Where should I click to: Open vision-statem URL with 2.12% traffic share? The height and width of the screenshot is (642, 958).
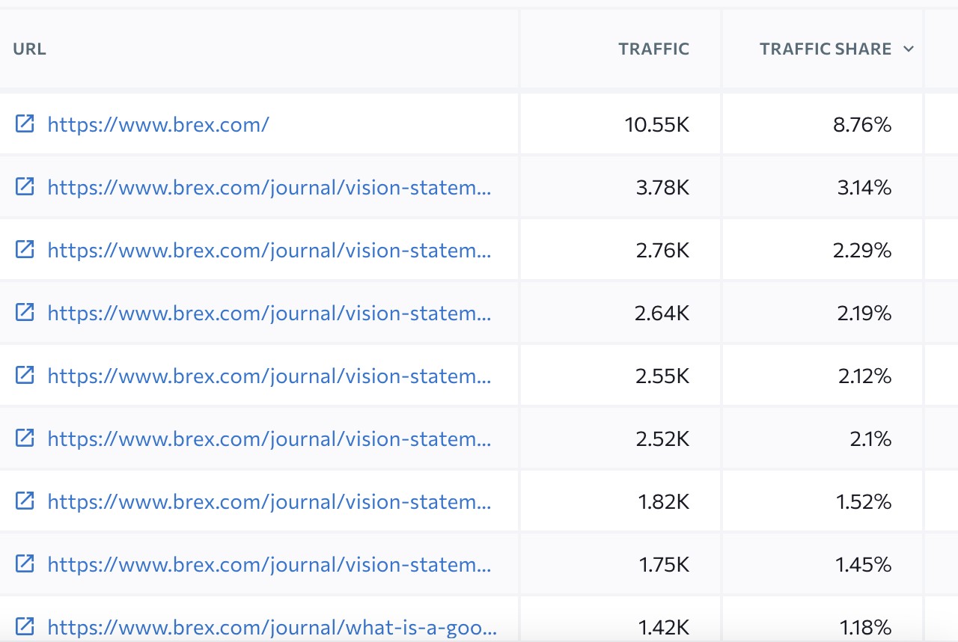(x=269, y=376)
